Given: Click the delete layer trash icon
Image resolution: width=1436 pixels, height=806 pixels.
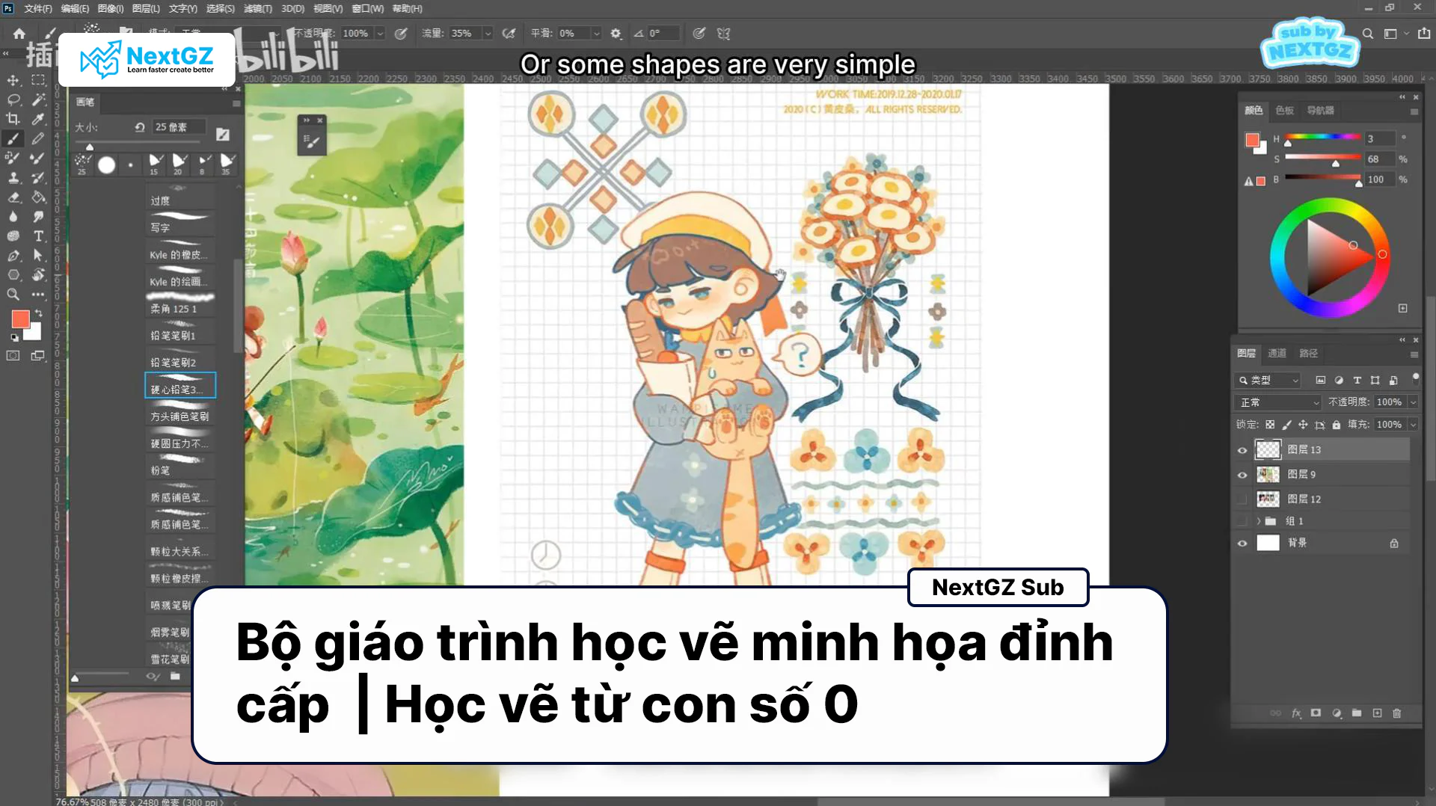Looking at the screenshot, I should point(1397,713).
